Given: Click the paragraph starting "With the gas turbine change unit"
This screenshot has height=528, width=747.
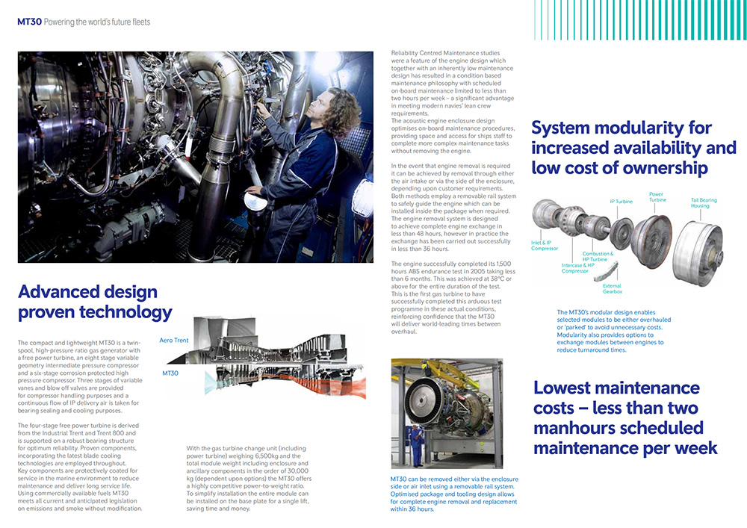Looking at the screenshot, I should point(249,479).
